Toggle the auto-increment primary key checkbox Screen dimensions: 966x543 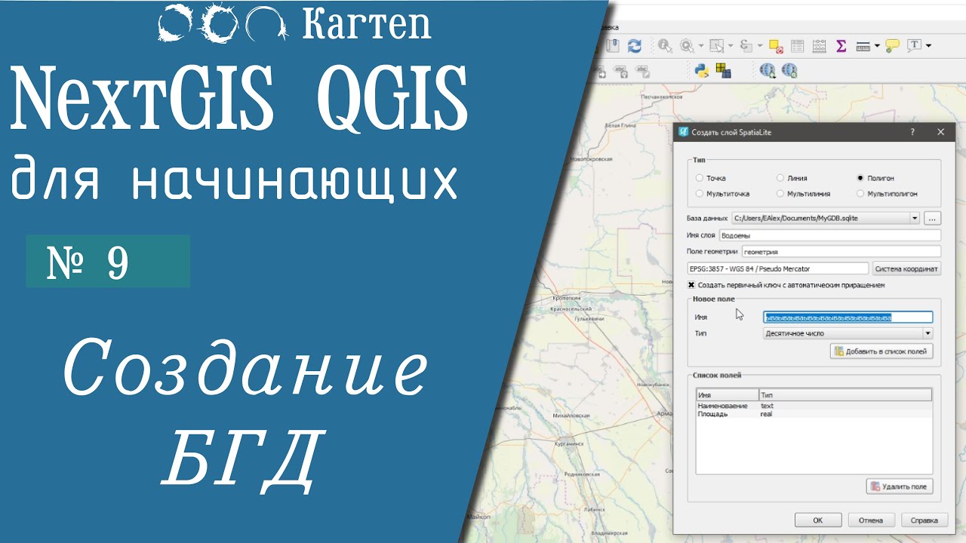pyautogui.click(x=691, y=285)
